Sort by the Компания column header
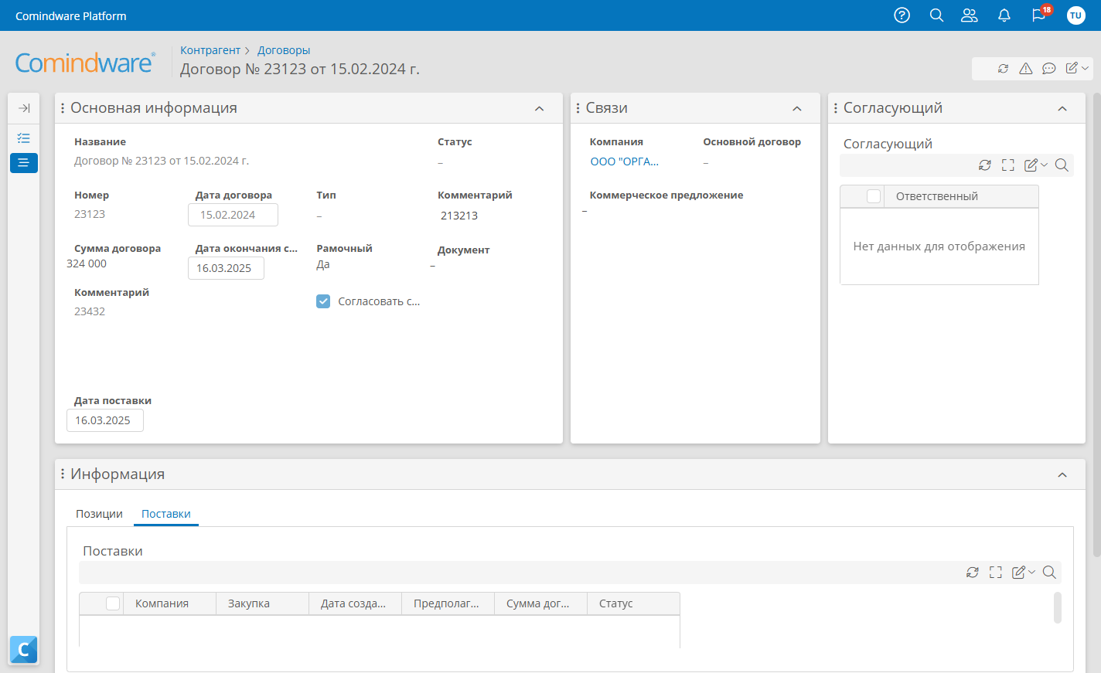This screenshot has width=1101, height=673. pos(169,603)
